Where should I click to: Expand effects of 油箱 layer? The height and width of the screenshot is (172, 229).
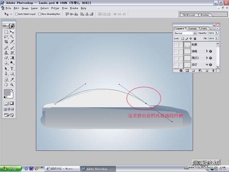207,51
